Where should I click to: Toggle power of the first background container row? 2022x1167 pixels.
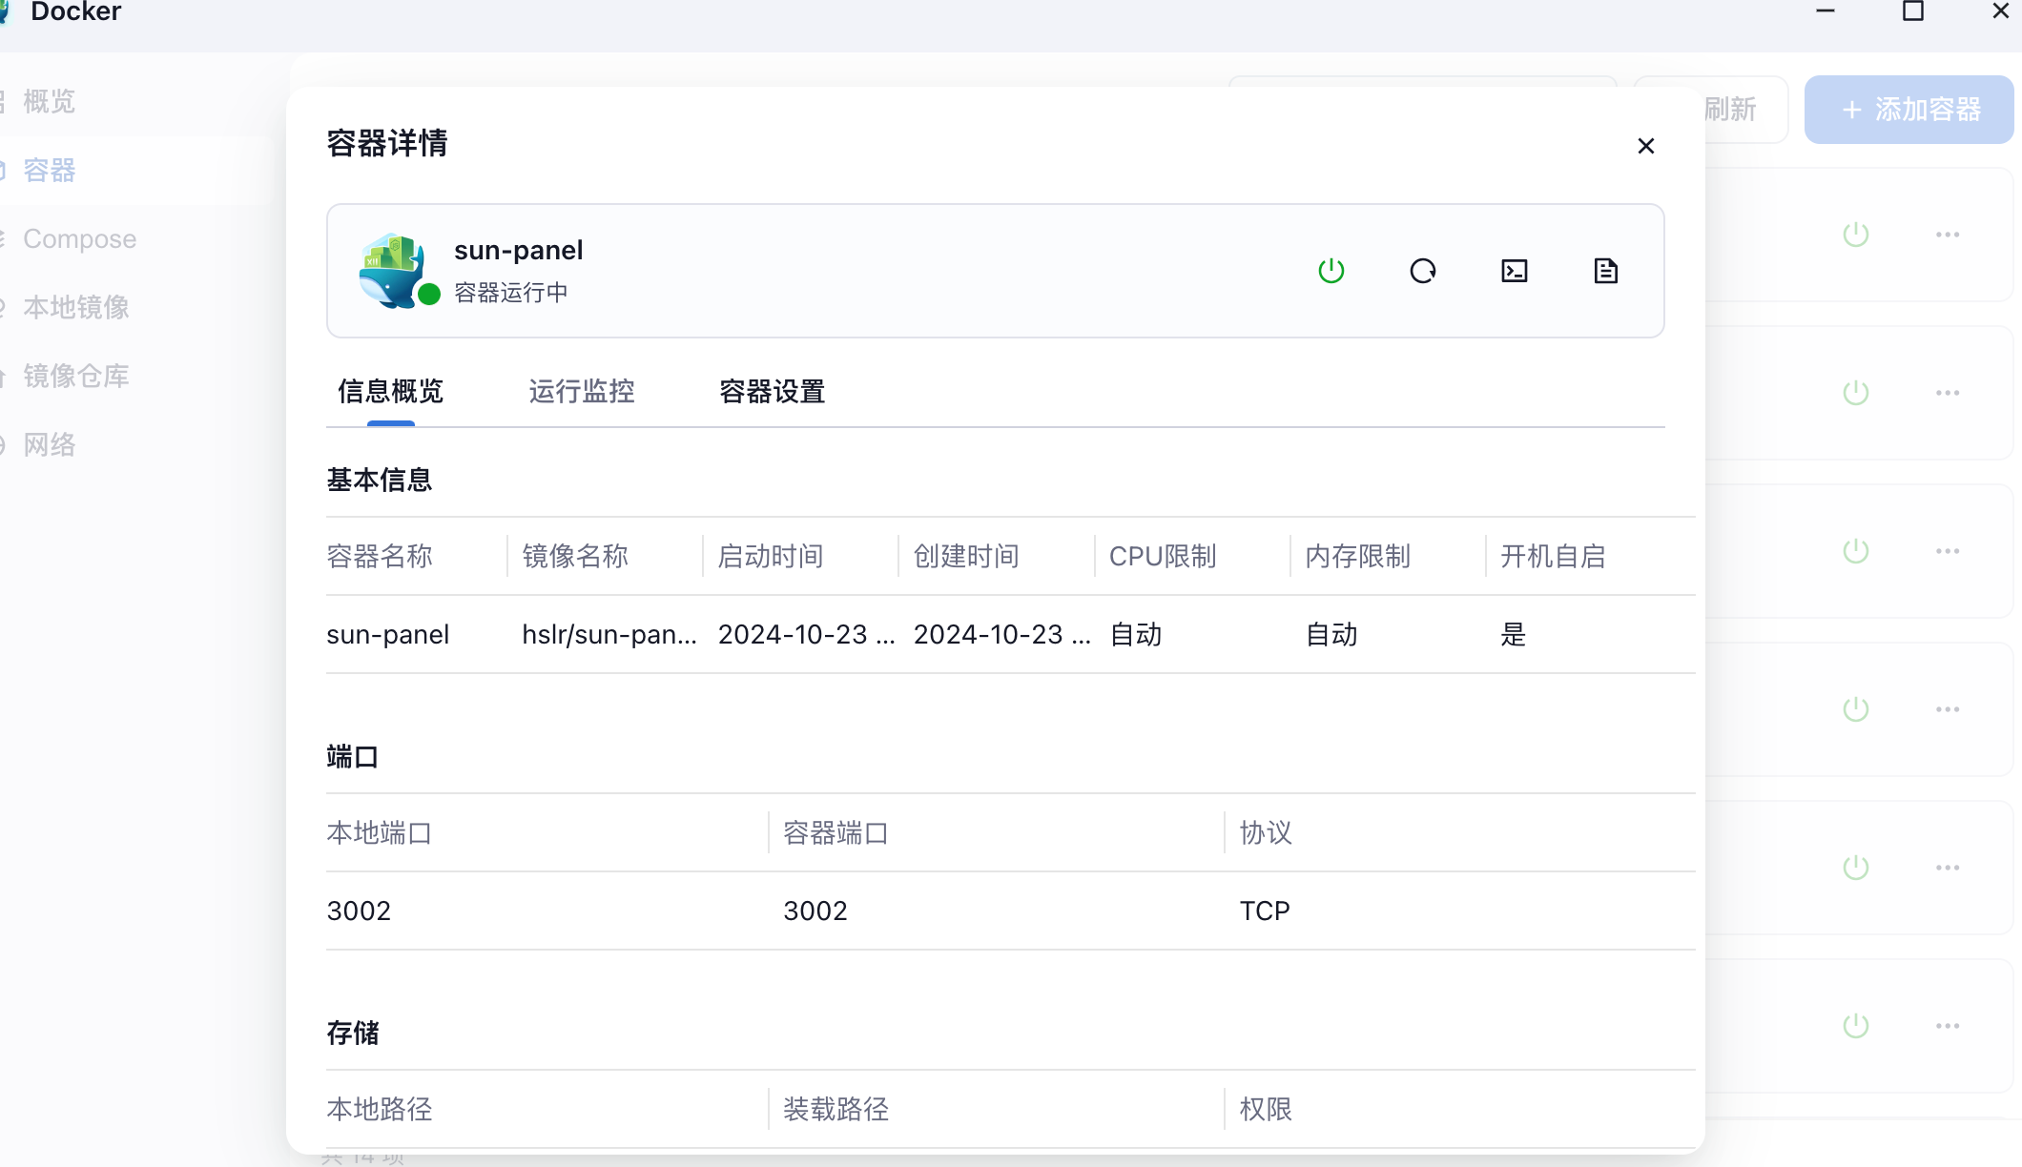pyautogui.click(x=1855, y=235)
